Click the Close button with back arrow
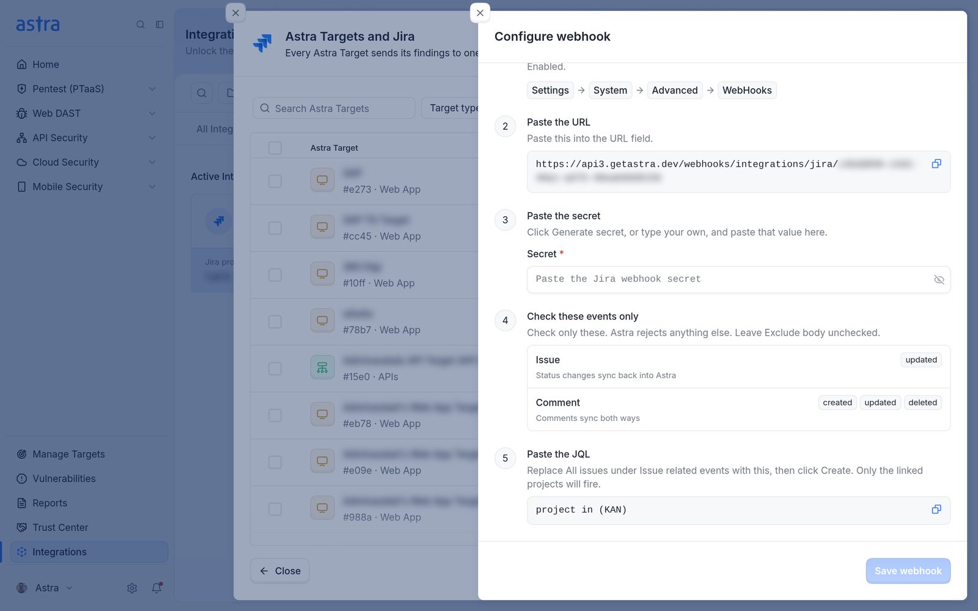This screenshot has height=611, width=978. tap(280, 571)
